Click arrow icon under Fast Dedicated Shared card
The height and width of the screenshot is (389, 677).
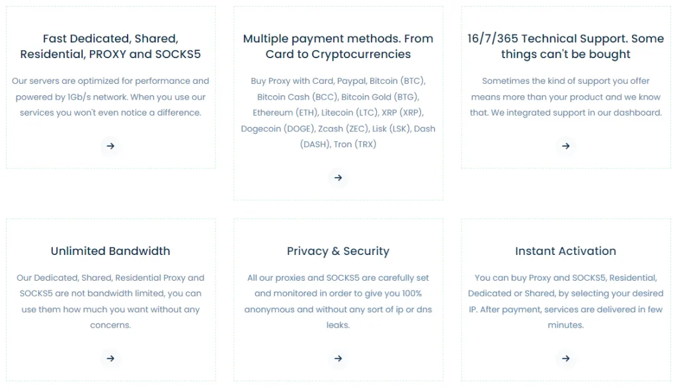tap(110, 146)
